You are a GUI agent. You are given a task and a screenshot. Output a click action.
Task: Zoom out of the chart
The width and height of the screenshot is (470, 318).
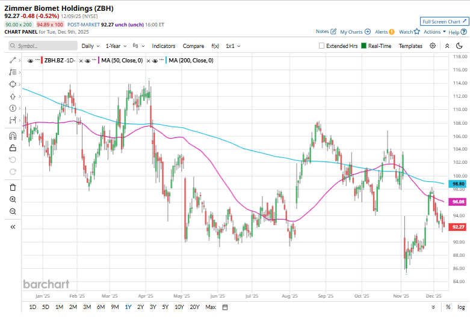point(12,211)
